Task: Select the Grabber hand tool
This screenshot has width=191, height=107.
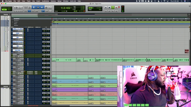Action: click(42, 7)
